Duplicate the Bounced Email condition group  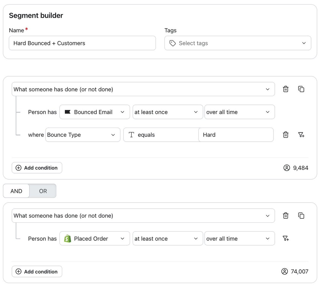301,89
